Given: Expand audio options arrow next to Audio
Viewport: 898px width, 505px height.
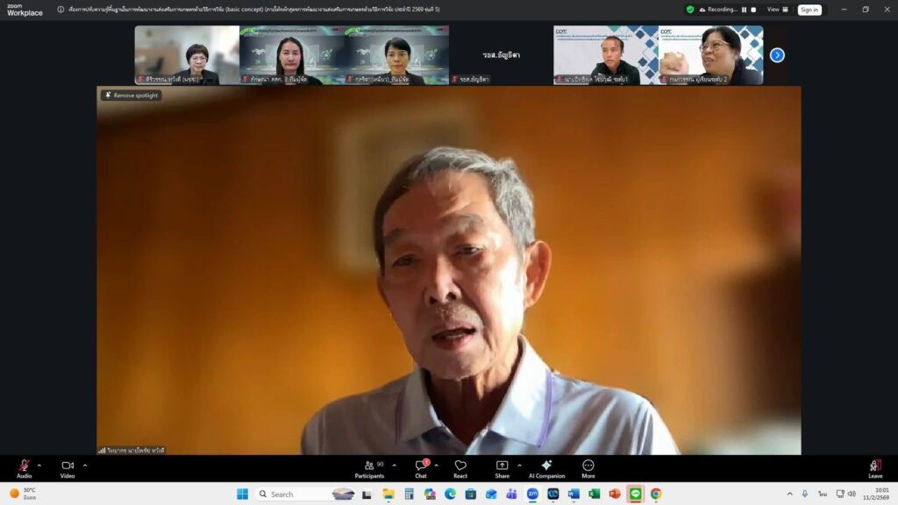Looking at the screenshot, I should [x=39, y=466].
